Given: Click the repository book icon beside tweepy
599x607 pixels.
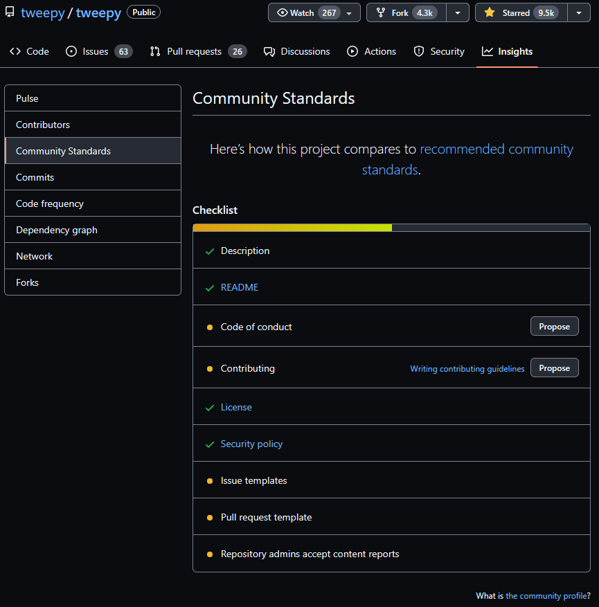Looking at the screenshot, I should tap(9, 12).
